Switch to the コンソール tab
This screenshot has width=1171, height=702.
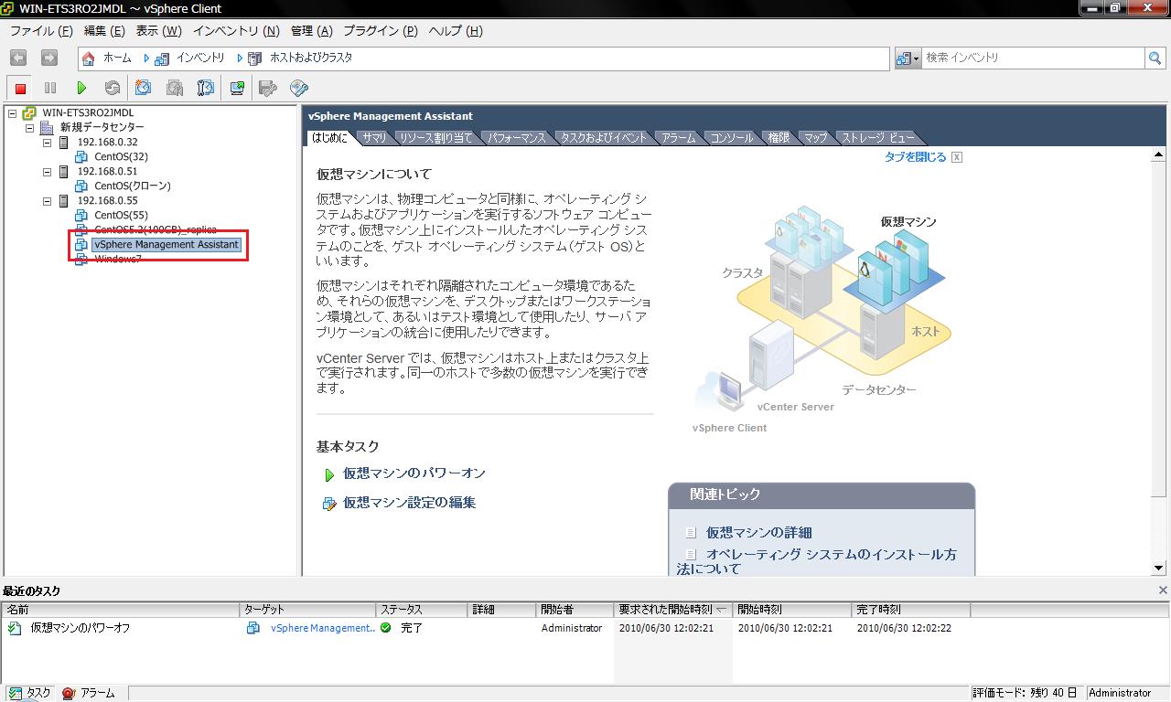(x=732, y=137)
